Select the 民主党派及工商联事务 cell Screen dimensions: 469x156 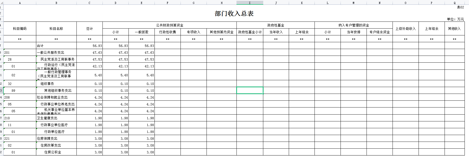[56, 59]
